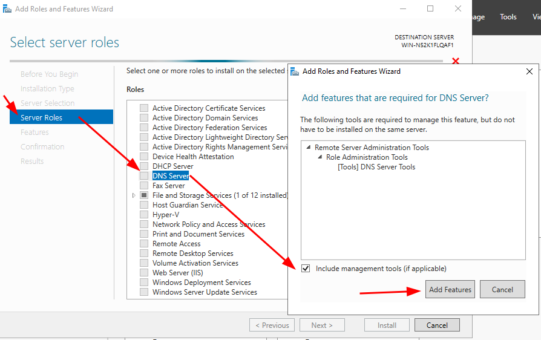The width and height of the screenshot is (541, 340).
Task: Check the Volume Activation Services checkbox
Action: click(x=144, y=263)
